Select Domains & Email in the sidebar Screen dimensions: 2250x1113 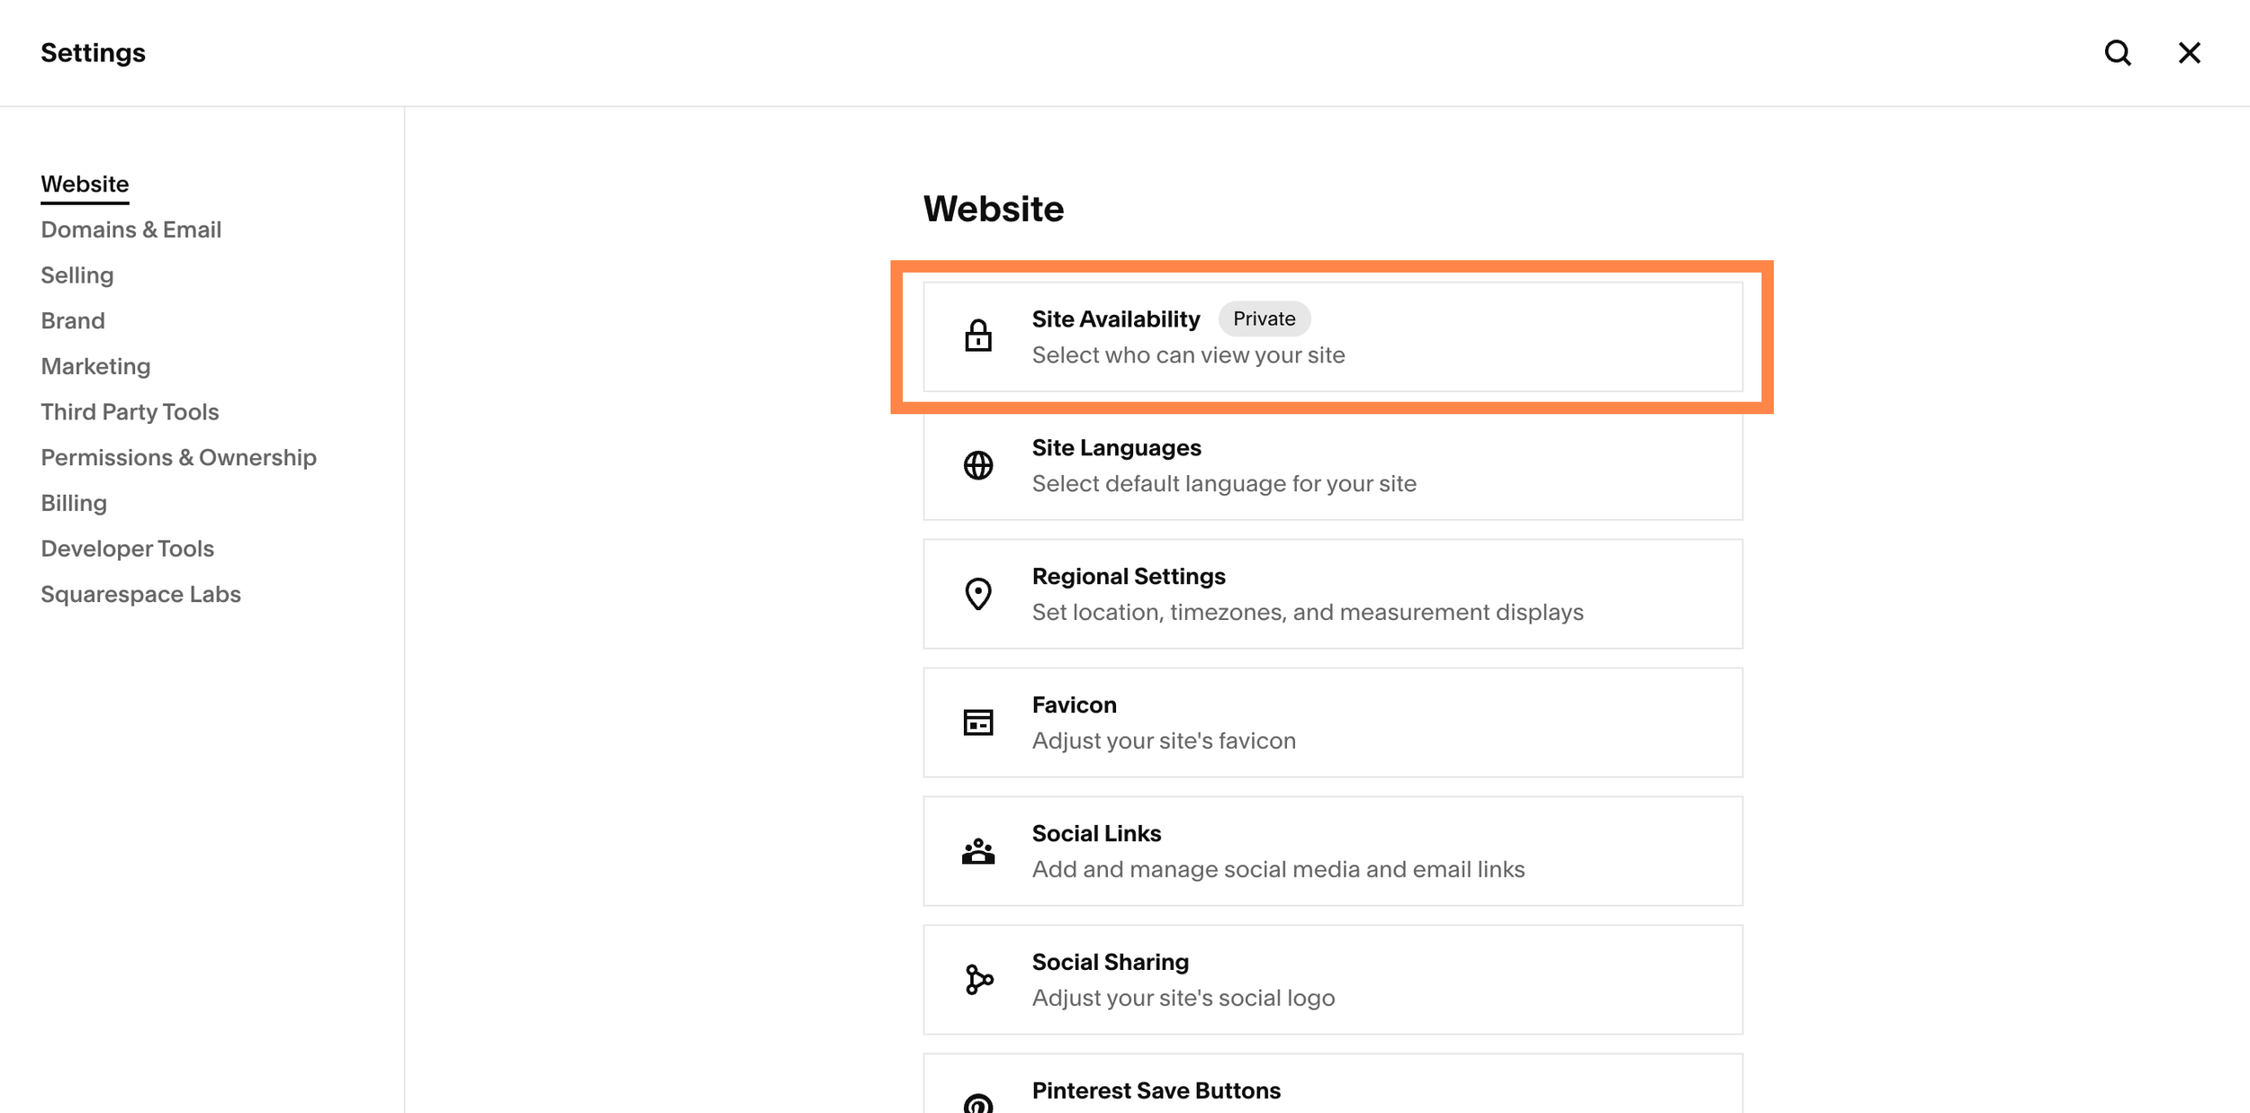[x=131, y=229]
